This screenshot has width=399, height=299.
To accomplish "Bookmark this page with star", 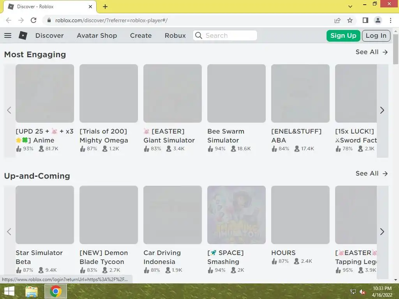I will click(x=350, y=20).
